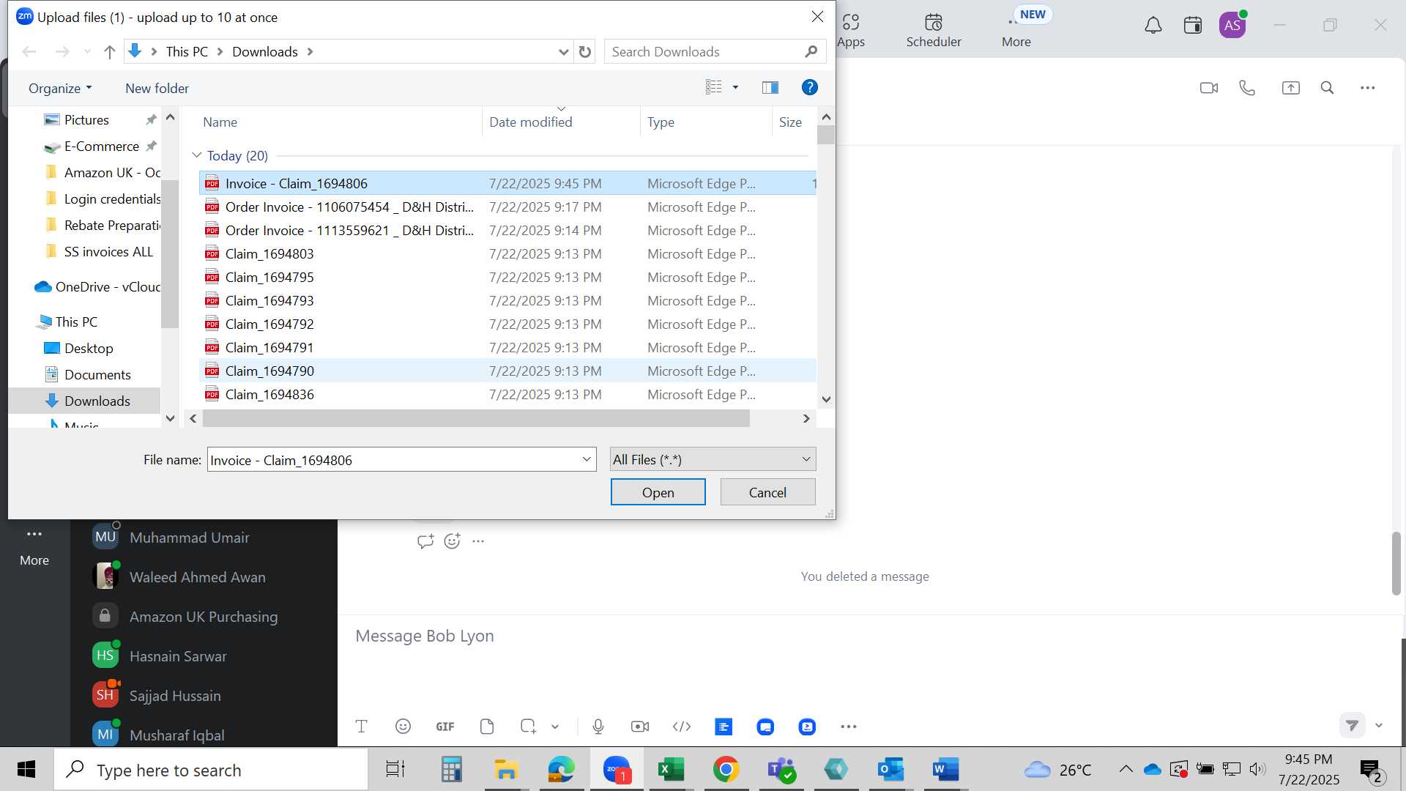
Task: Start a phone call with Bob Lyon
Action: (1247, 88)
